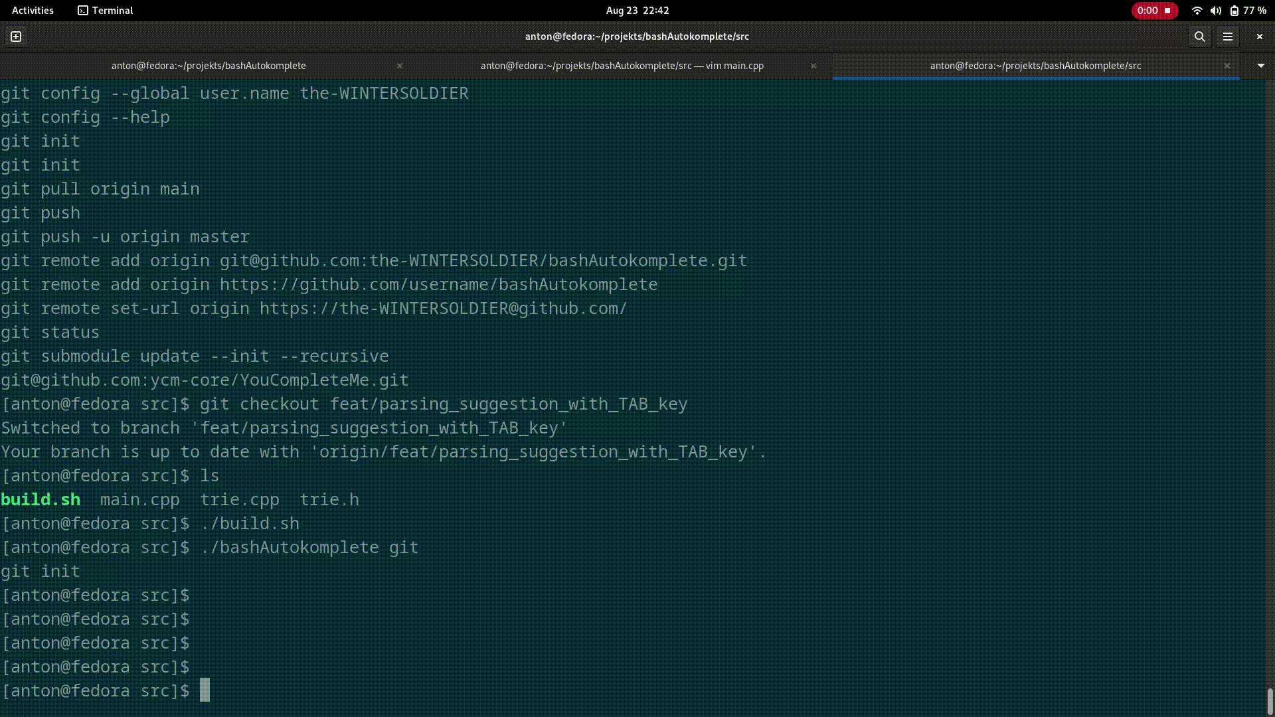Image resolution: width=1275 pixels, height=717 pixels.
Task: Open Wi-Fi status in system tray
Action: (1197, 11)
